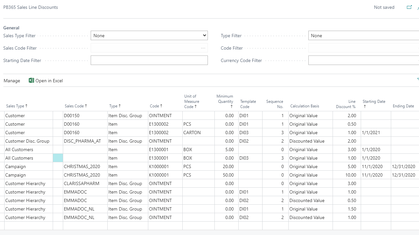Open the Manage menu
Viewport: 419px width, 235px height.
coord(12,81)
